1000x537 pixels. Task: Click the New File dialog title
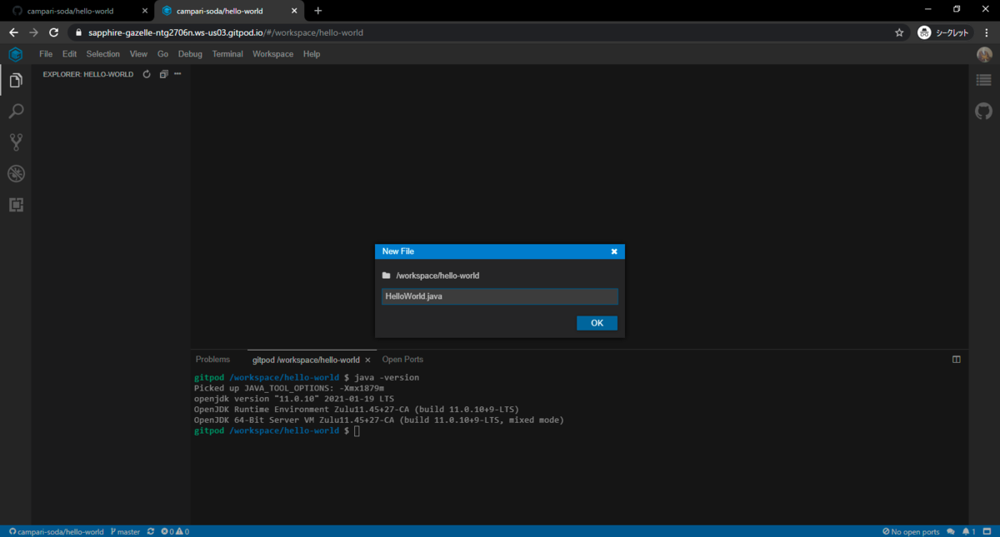pyautogui.click(x=397, y=251)
